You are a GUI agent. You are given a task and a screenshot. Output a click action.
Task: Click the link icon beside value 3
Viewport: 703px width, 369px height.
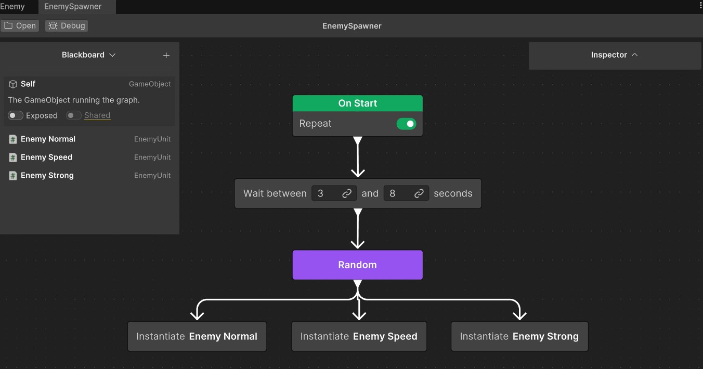click(x=347, y=193)
